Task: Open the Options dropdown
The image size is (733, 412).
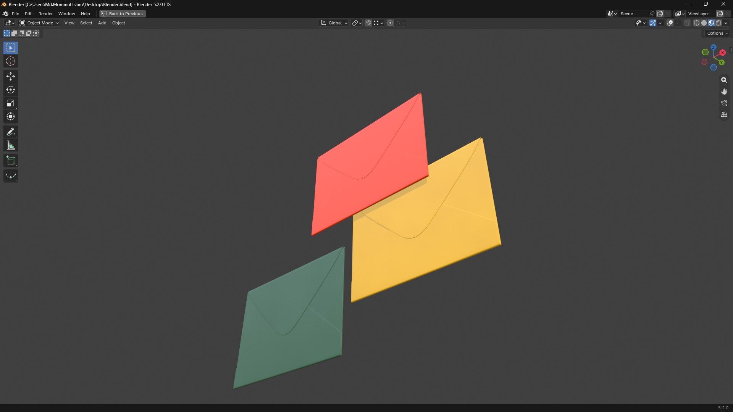Action: coord(718,34)
